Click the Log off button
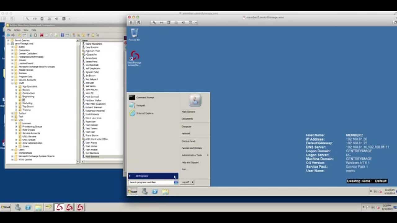The image size is (397, 223). coord(185,182)
